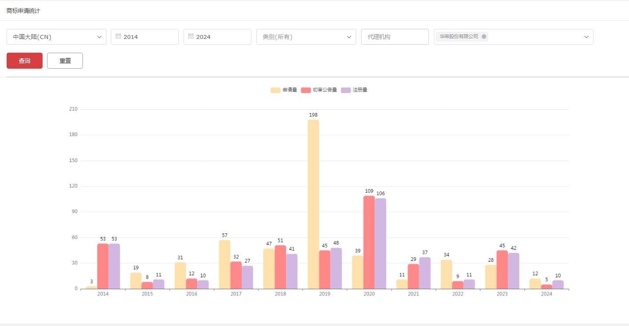Toggle the 申请量 legend series

[x=284, y=90]
